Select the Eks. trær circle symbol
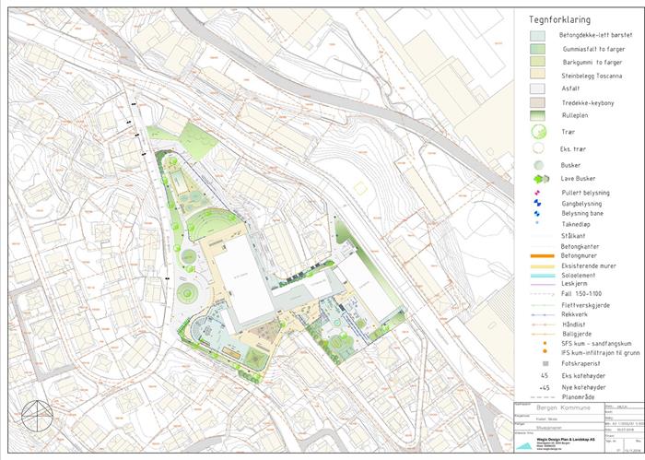This screenshot has height=460, width=645. (536, 148)
